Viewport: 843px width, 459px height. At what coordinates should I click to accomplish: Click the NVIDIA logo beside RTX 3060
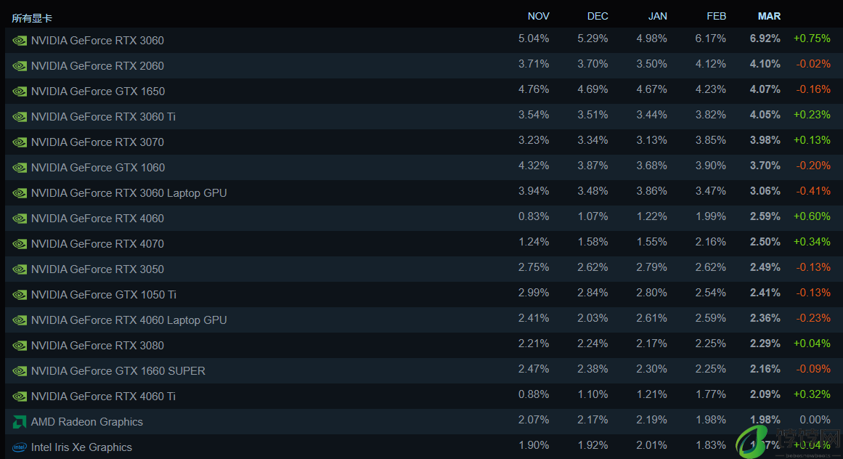point(20,41)
